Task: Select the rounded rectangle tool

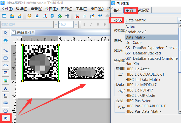Action: [x=6, y=58]
